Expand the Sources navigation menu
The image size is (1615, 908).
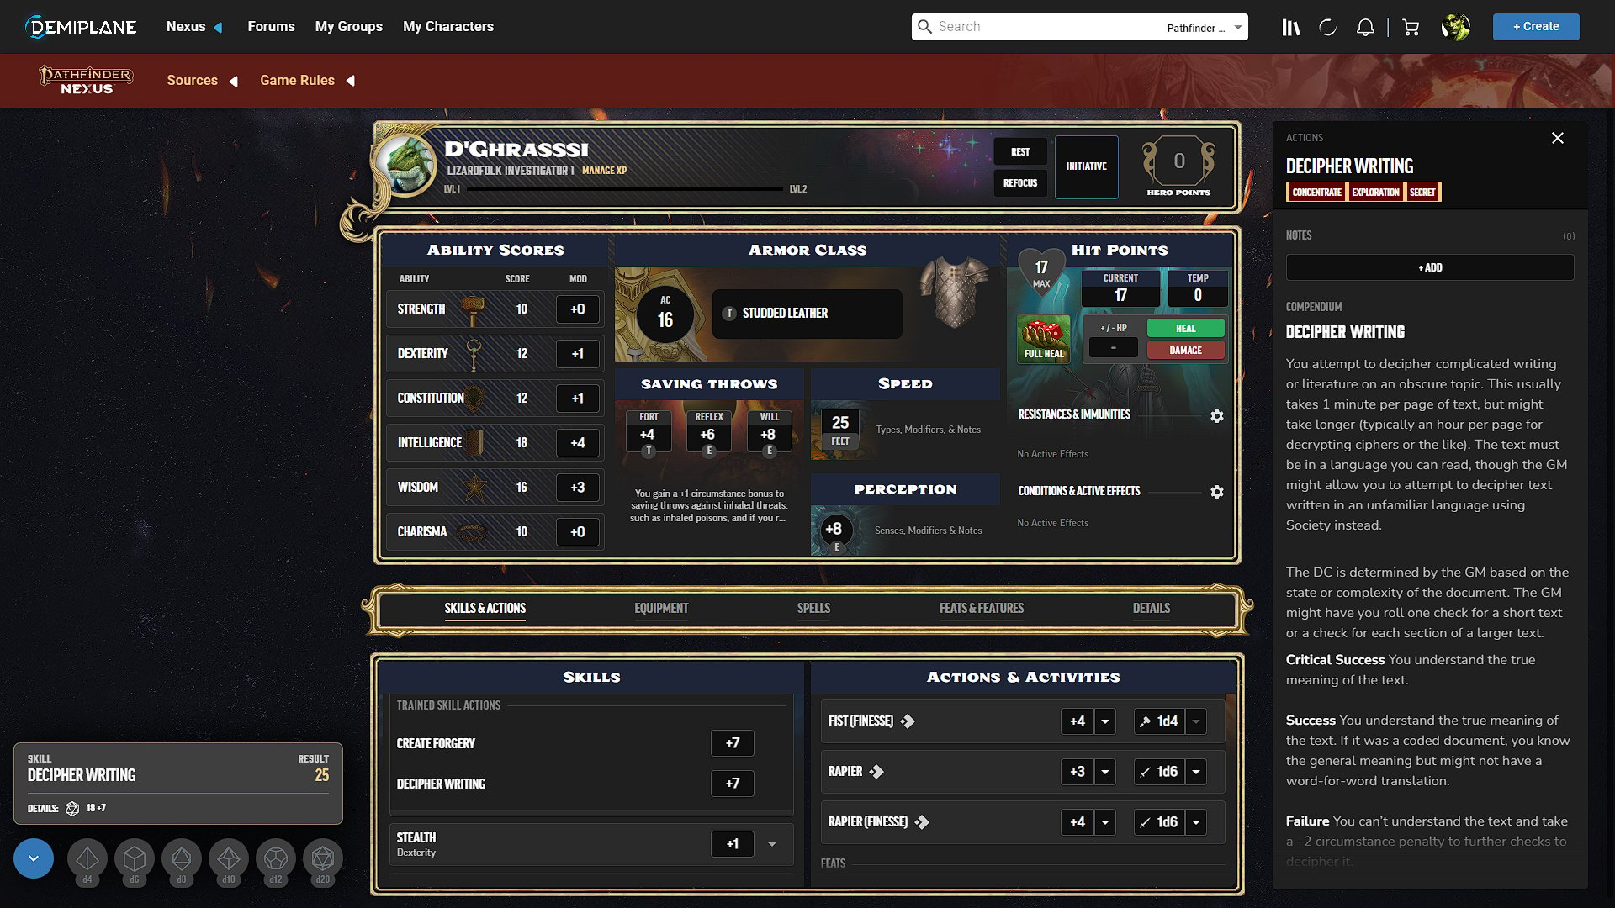click(234, 80)
